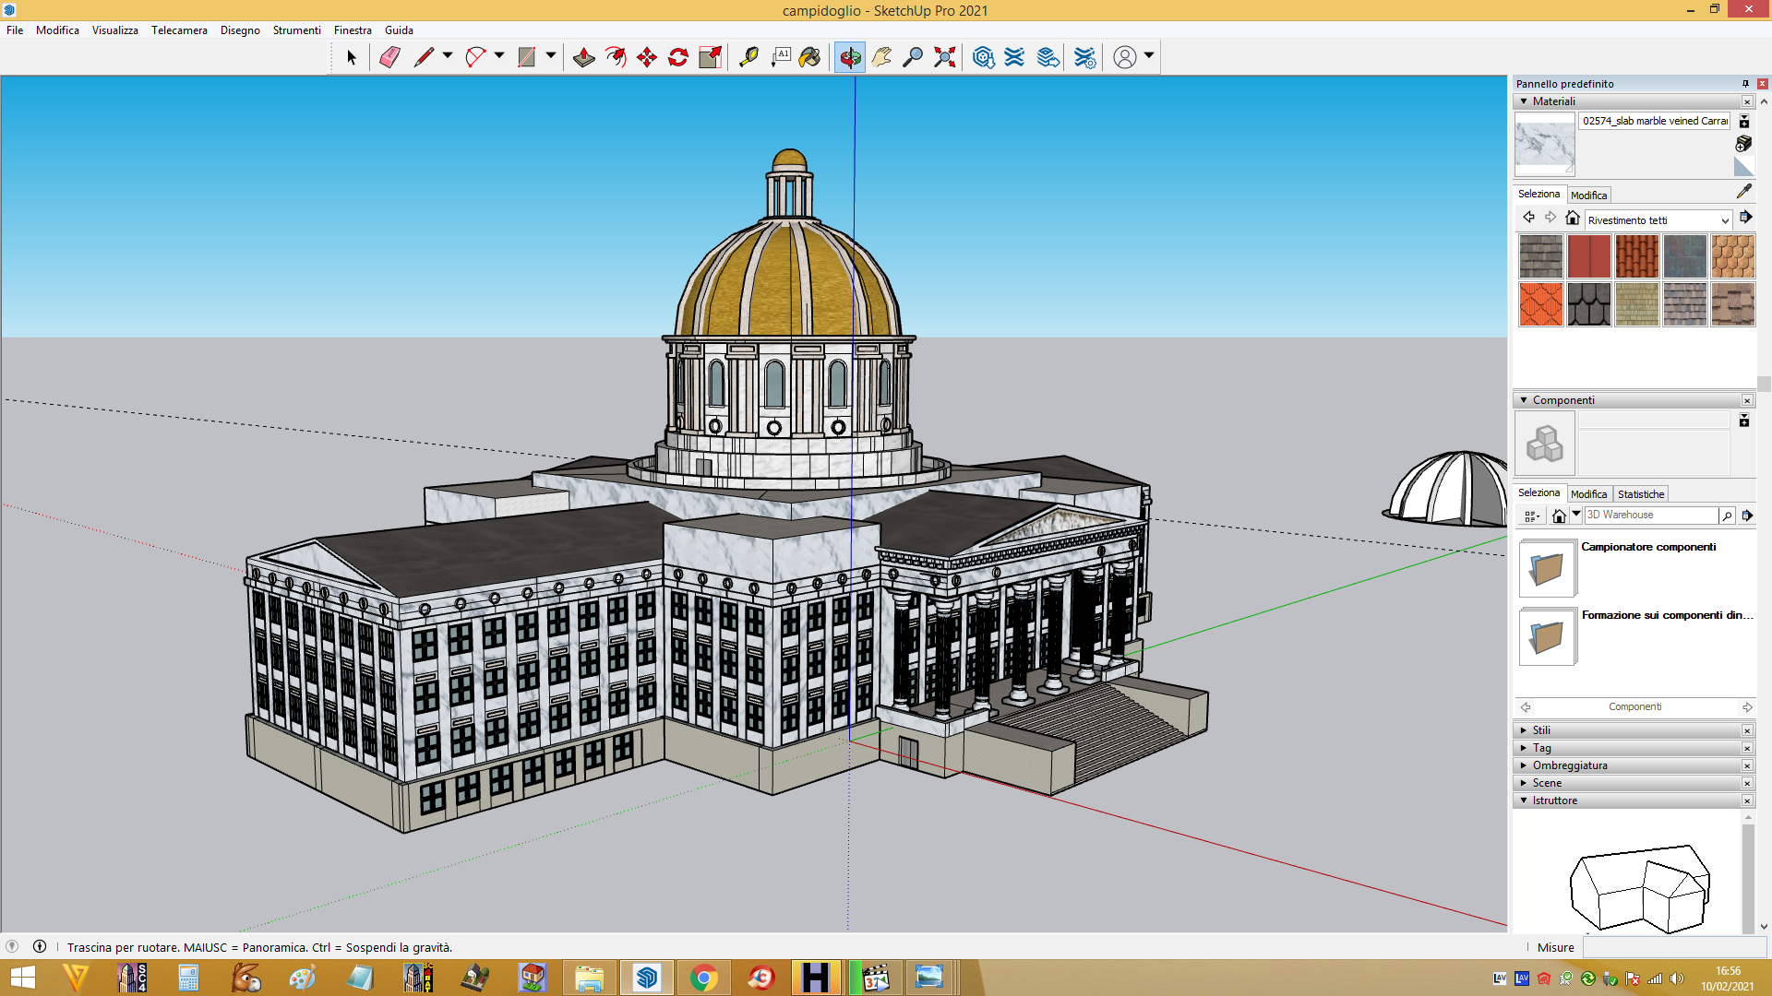Select the Rotate tool

[678, 57]
